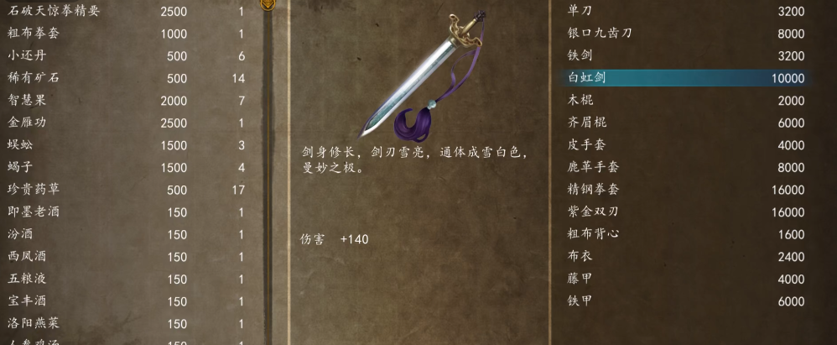
Task: Choose 藤甲 armor entry
Action: (687, 279)
